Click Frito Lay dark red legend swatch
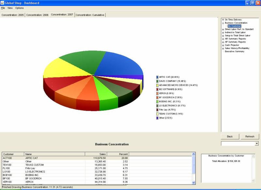The image size is (261, 190). [x=157, y=110]
